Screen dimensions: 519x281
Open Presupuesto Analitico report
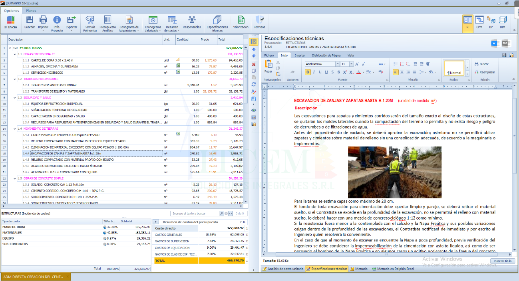tap(107, 20)
